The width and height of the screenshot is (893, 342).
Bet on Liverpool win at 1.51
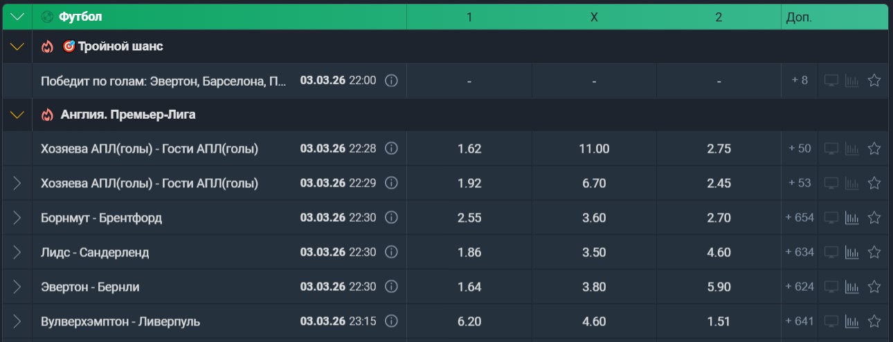[719, 321]
